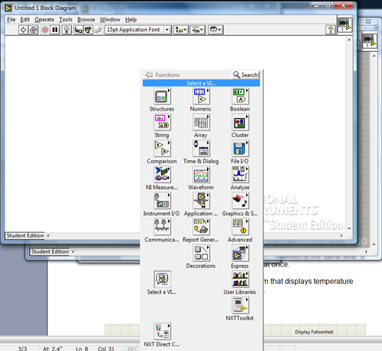Screen dimensions: 382x351
Task: Click the Step Out button
Action: [x=98, y=30]
